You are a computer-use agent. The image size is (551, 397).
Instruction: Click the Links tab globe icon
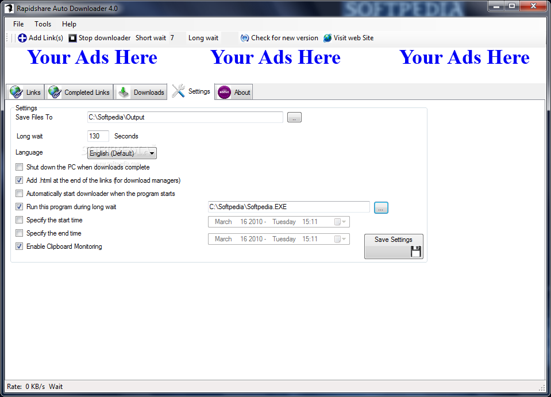[x=16, y=92]
